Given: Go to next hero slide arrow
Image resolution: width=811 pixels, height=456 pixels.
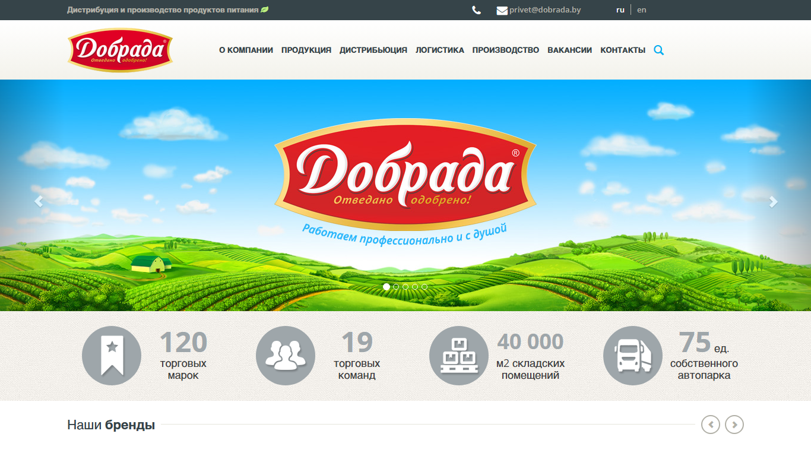Looking at the screenshot, I should (773, 201).
